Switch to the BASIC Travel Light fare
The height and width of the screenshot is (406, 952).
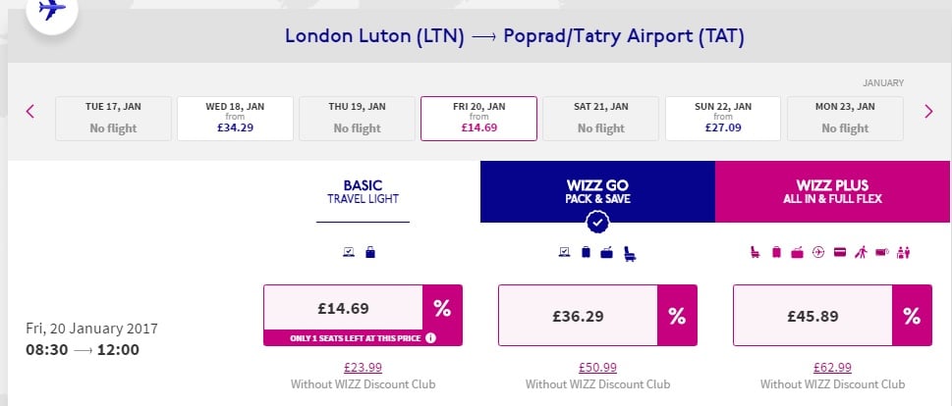coord(364,191)
